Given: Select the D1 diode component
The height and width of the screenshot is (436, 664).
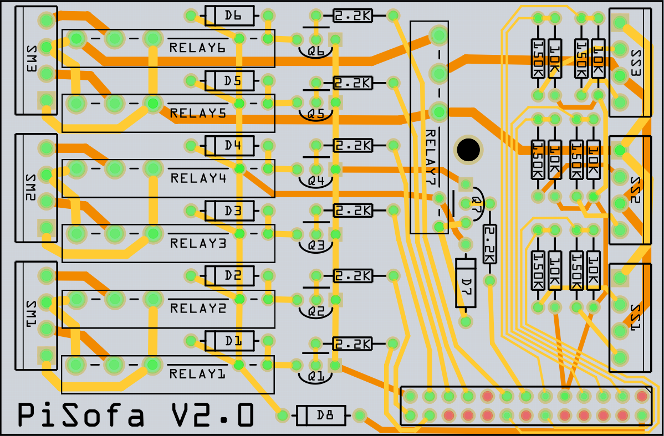Looking at the screenshot, I should point(229,341).
